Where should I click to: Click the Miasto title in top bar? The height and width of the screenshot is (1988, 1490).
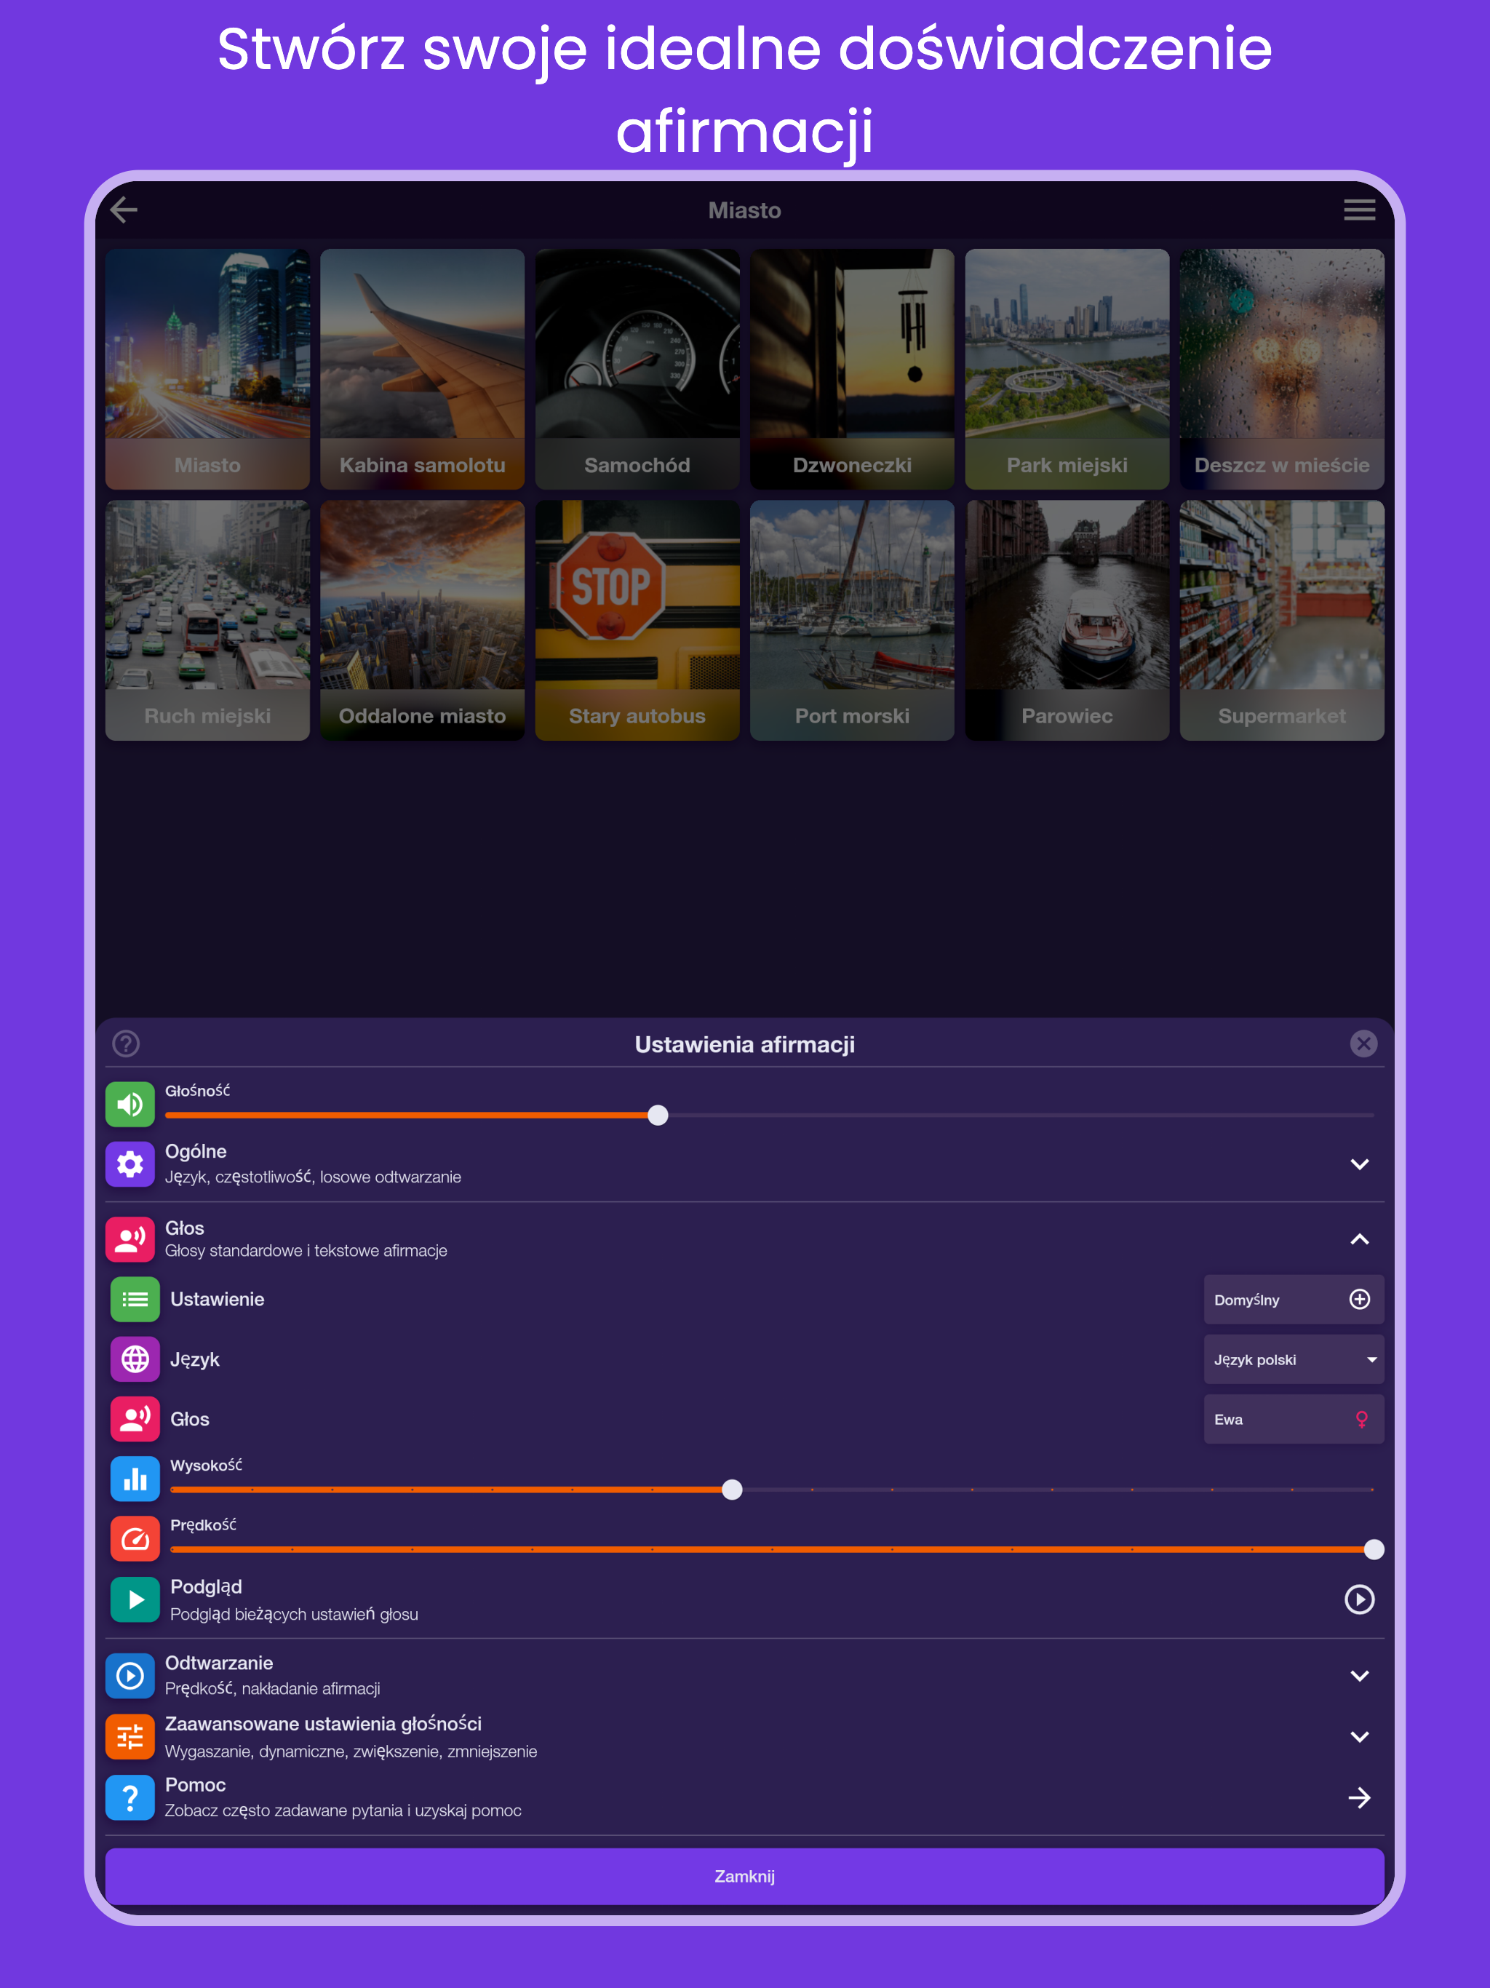[744, 210]
